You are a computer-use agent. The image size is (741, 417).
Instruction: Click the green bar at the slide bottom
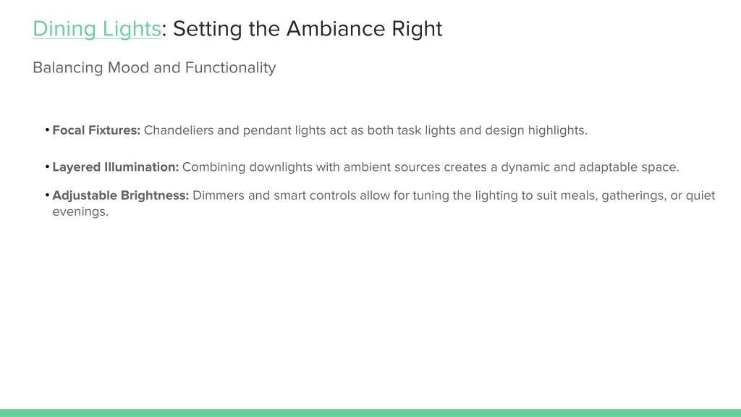(x=370, y=413)
